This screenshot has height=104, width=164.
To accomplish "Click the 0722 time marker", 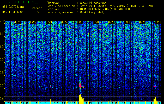I will coord(33,22).
